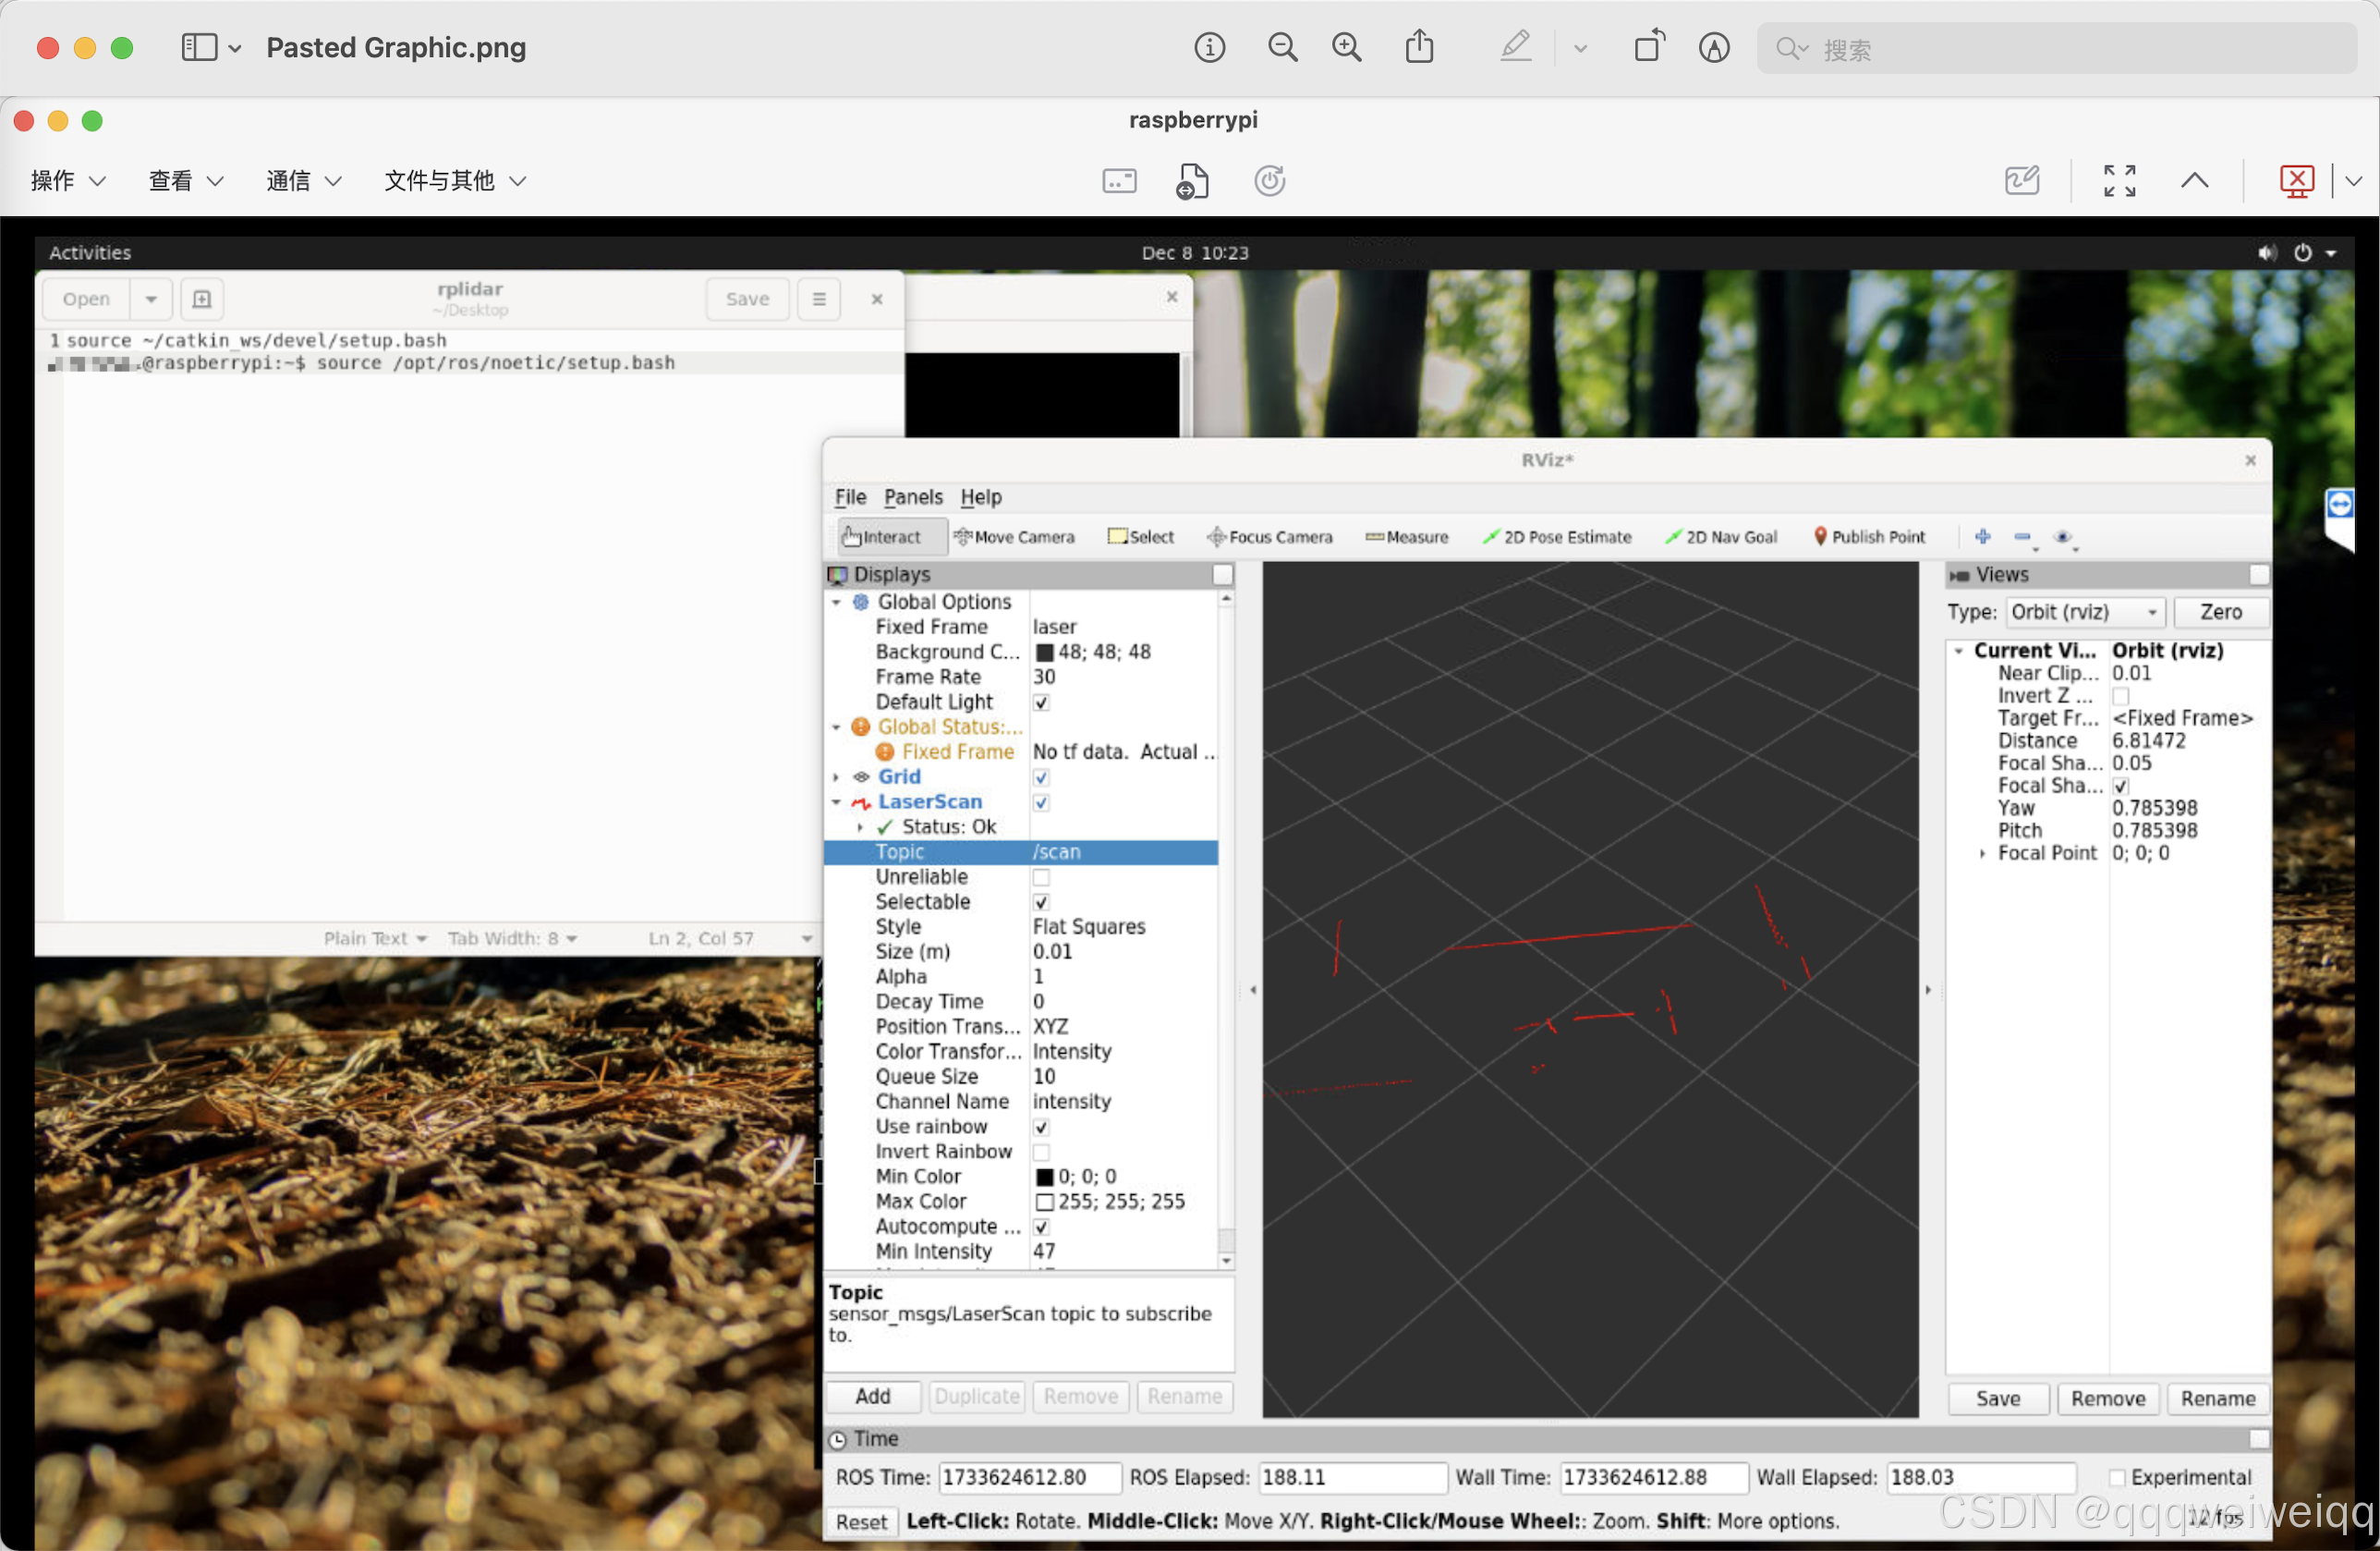Click the Background Color swatch
This screenshot has width=2380, height=1551.
pos(1044,653)
